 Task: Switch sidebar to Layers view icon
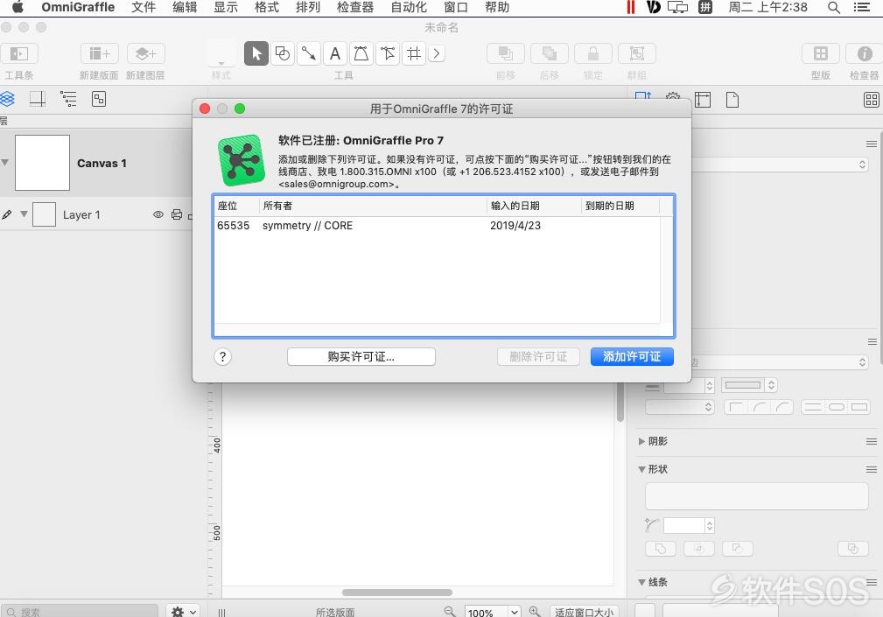pos(7,99)
